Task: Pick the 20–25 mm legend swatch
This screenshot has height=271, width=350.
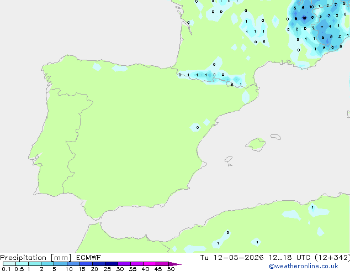Action: coord(99,264)
